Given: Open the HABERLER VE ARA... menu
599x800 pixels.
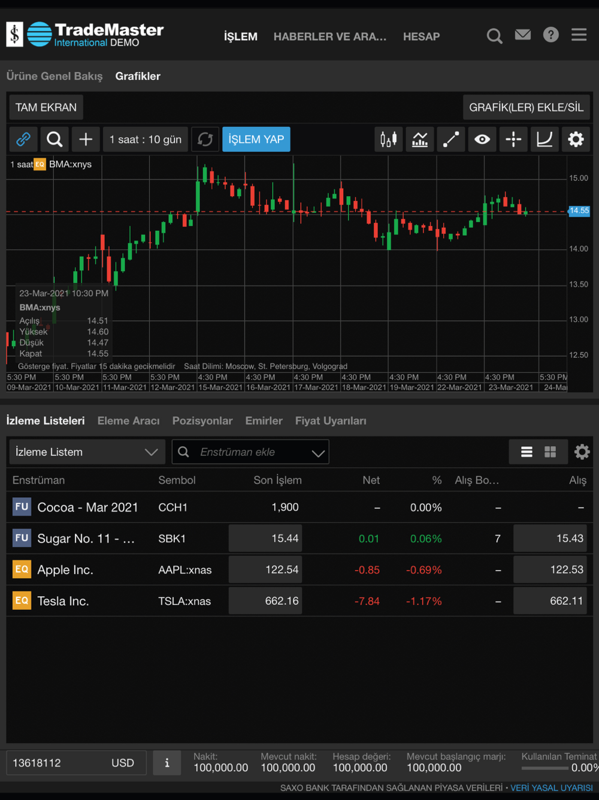Looking at the screenshot, I should coord(330,37).
